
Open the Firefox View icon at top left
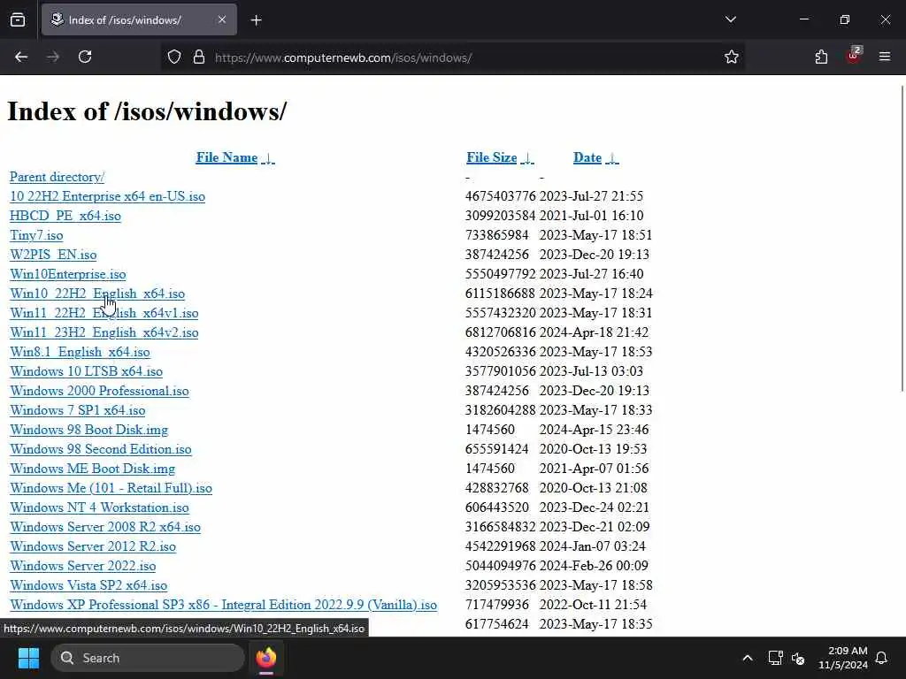pos(18,19)
